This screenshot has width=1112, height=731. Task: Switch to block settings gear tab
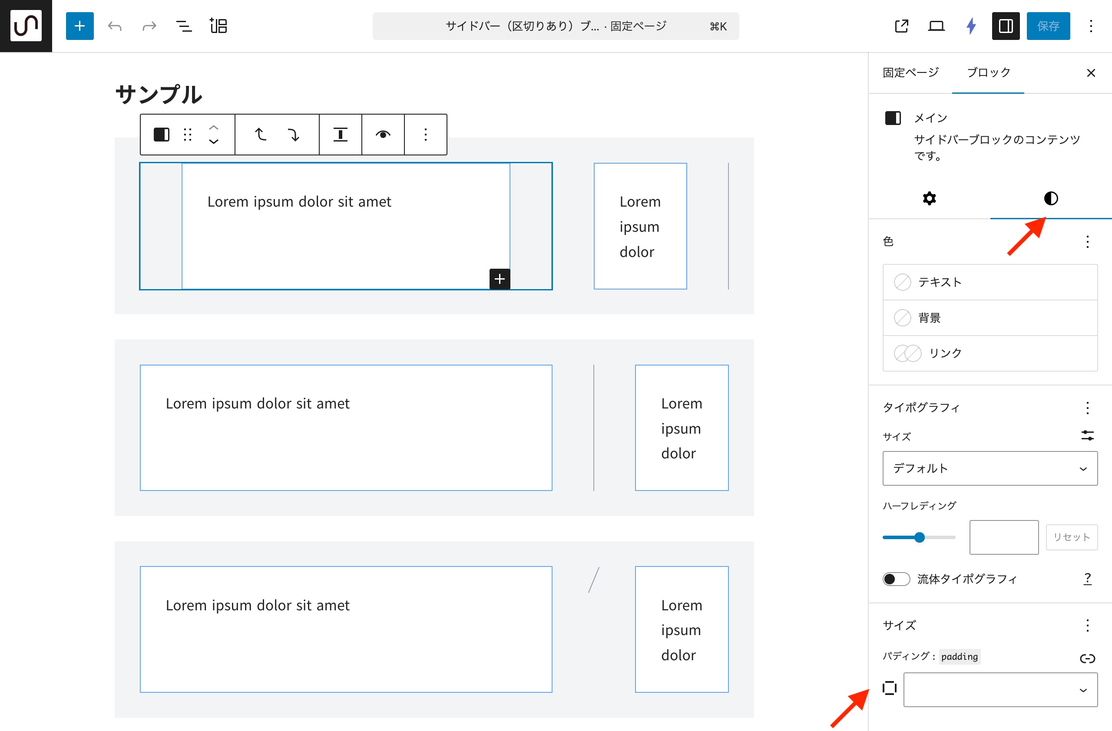(x=929, y=198)
